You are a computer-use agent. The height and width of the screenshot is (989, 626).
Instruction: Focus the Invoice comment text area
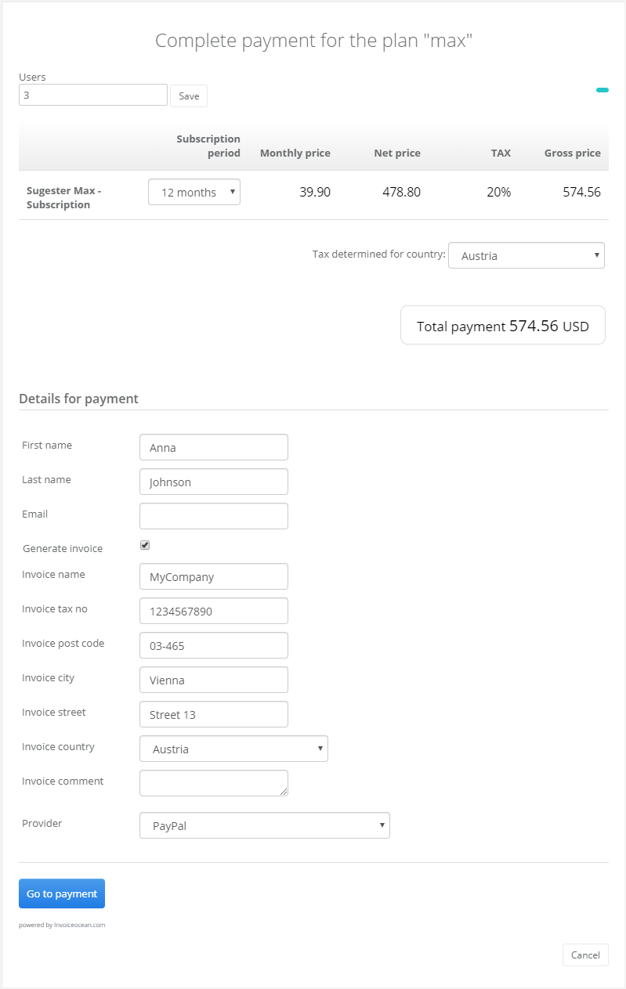213,783
